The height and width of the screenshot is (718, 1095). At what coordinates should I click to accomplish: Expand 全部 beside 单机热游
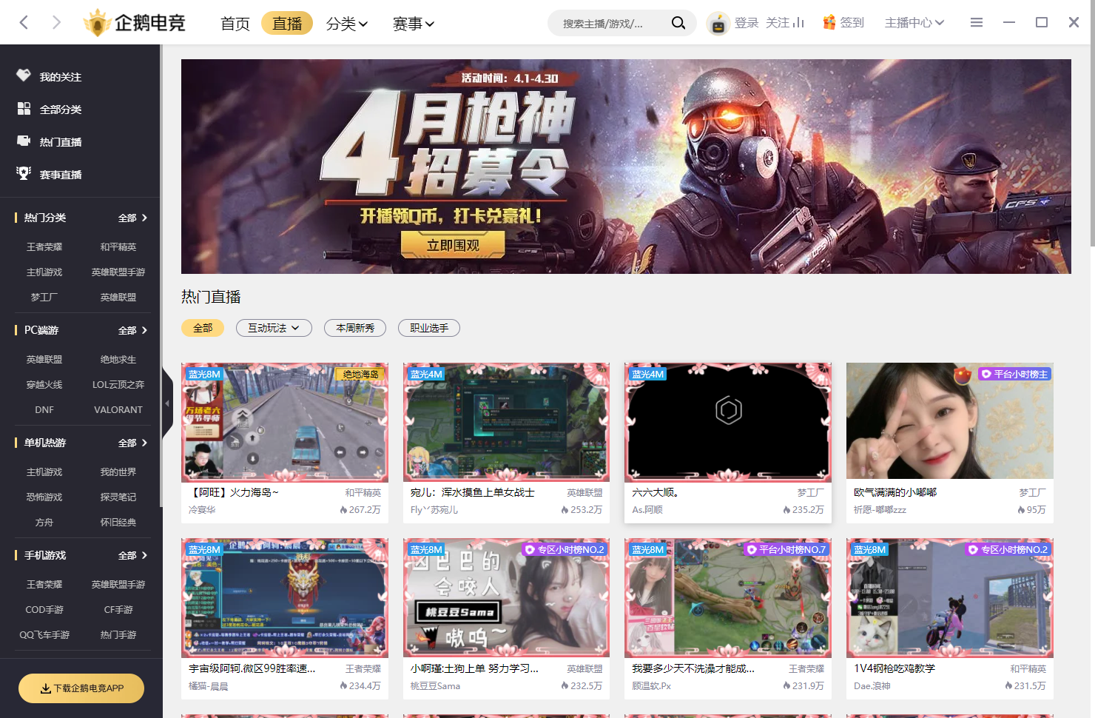133,443
